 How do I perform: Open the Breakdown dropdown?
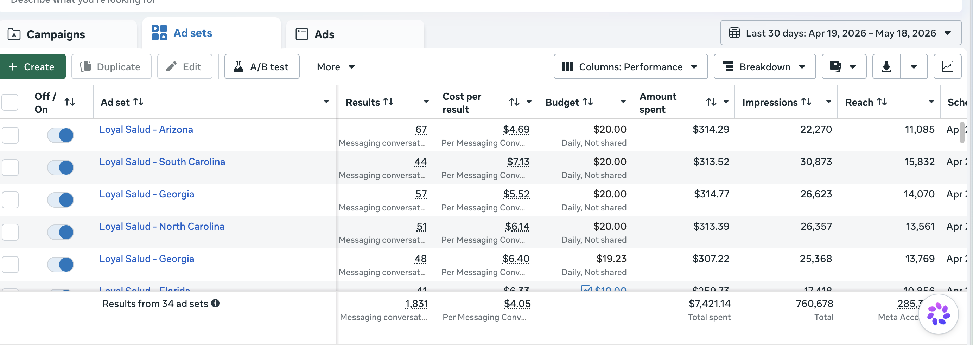point(764,67)
